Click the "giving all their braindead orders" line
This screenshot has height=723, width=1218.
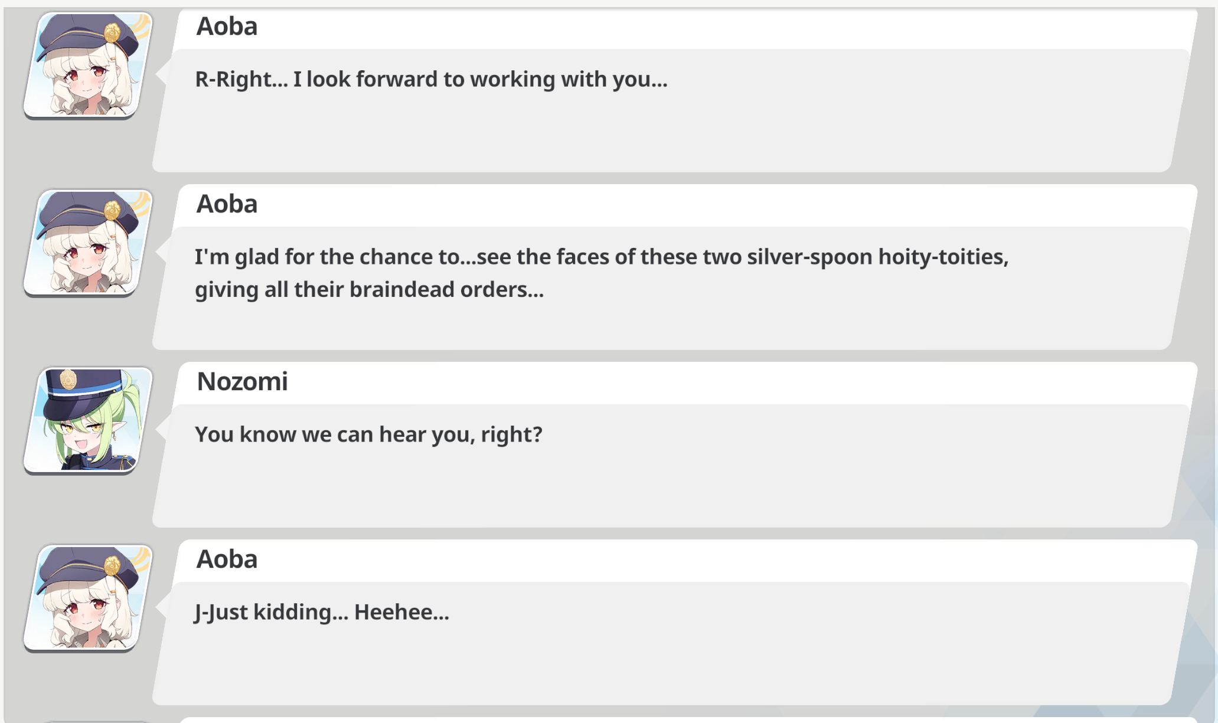coord(369,290)
